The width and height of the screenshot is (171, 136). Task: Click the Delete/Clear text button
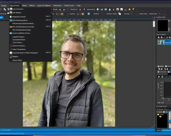(x=153, y=14)
